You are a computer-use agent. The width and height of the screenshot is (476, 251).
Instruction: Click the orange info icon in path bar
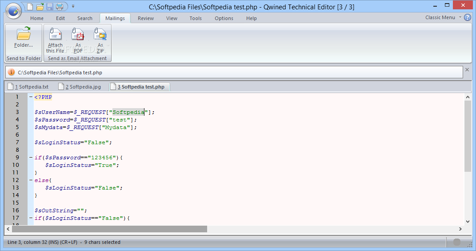coord(11,73)
